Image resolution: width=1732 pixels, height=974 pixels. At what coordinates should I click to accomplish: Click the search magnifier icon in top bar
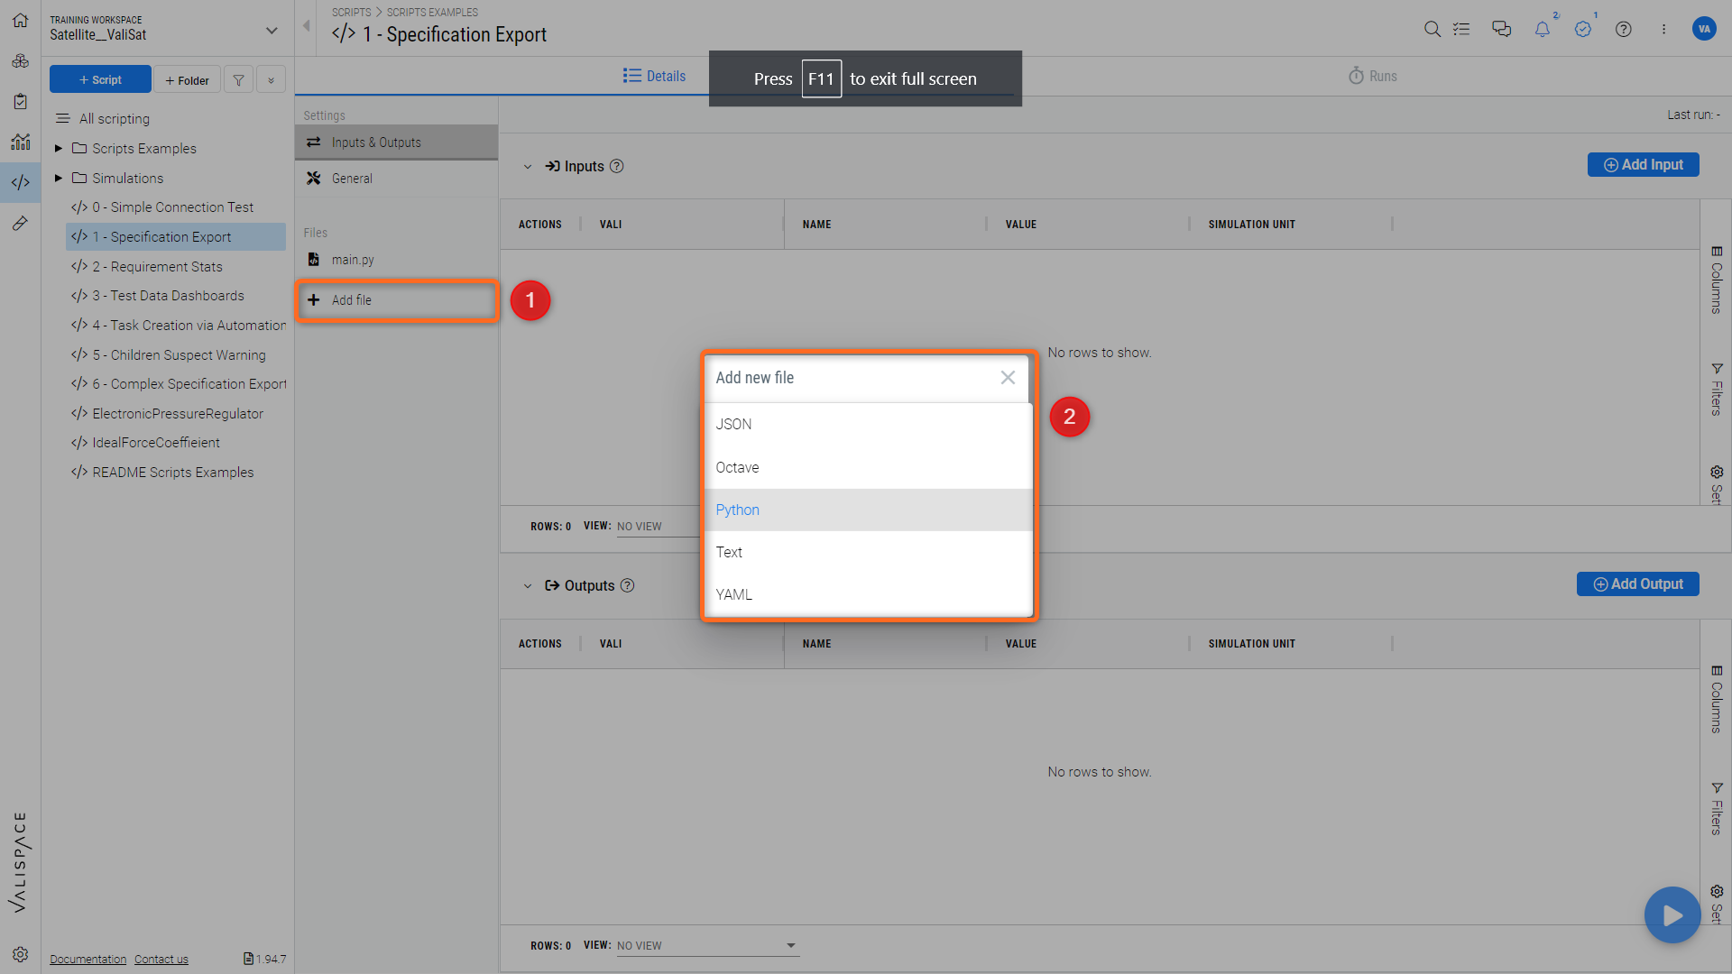coord(1432,29)
